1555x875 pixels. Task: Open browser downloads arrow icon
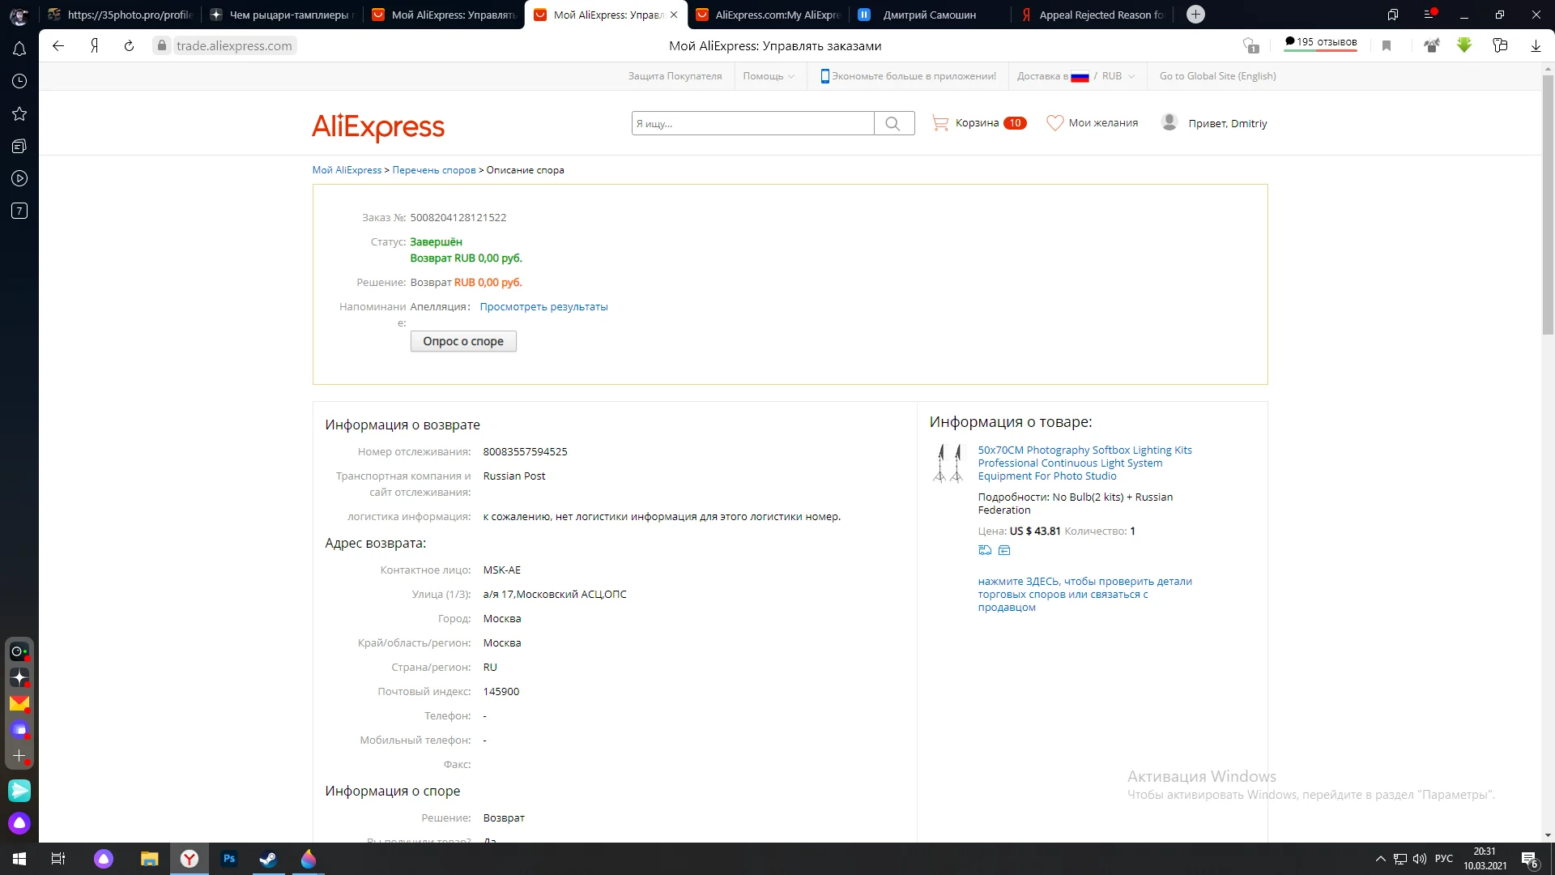point(1536,46)
